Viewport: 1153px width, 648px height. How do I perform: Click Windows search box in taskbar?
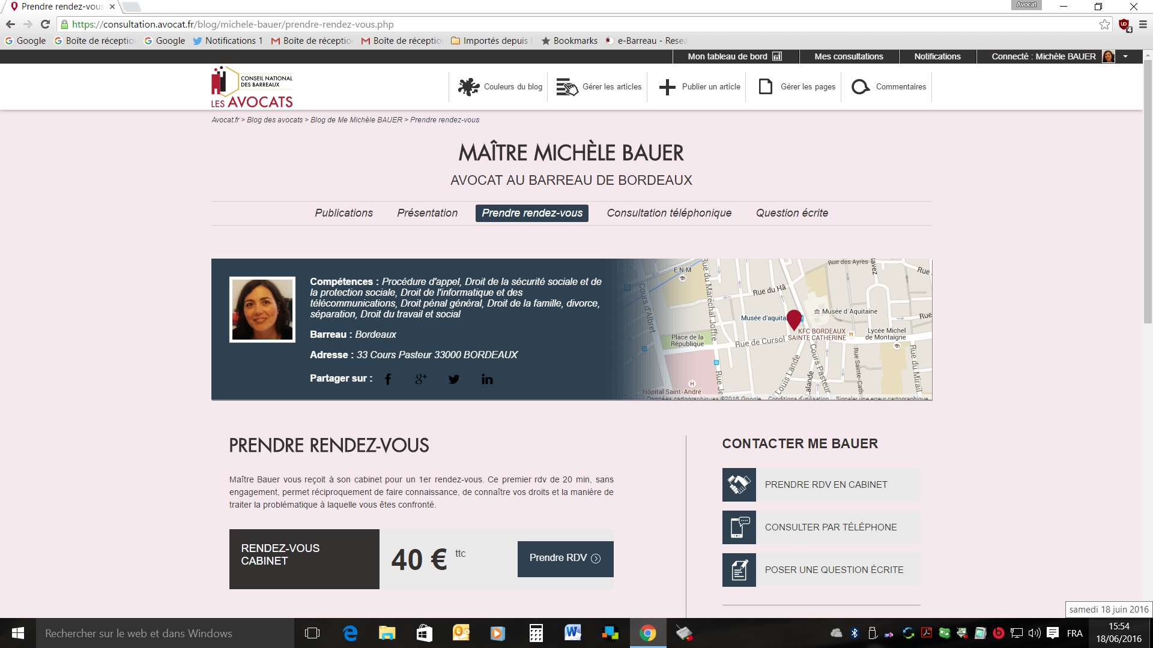pos(165,633)
